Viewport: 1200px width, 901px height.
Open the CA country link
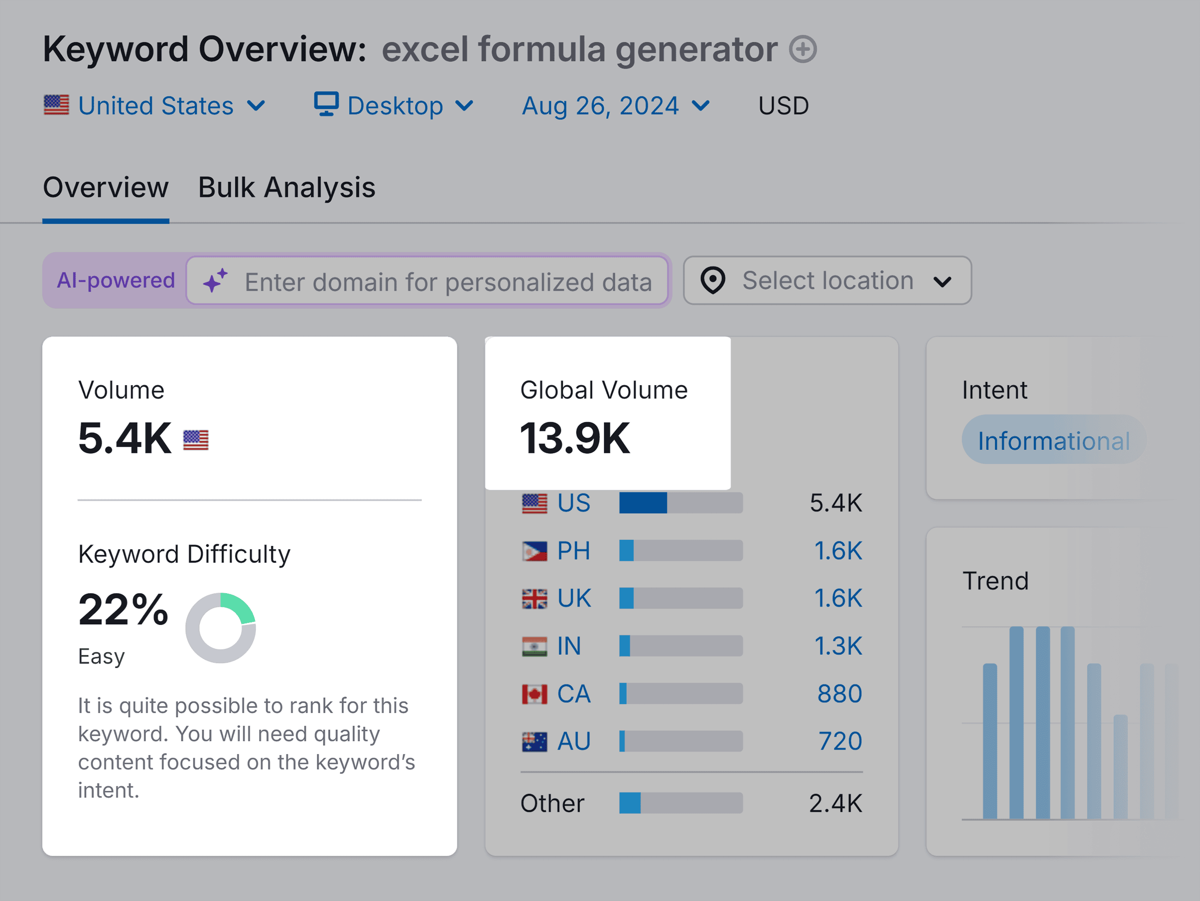[574, 694]
